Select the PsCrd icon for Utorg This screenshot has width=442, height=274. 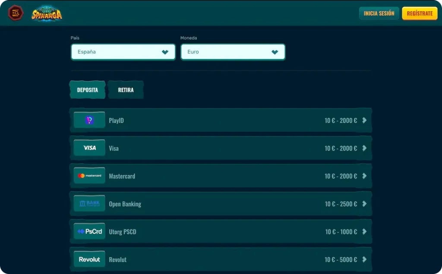(x=89, y=231)
